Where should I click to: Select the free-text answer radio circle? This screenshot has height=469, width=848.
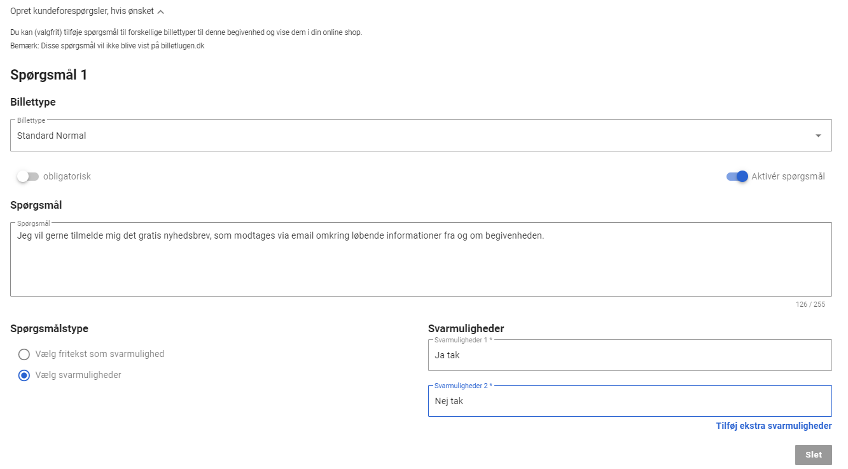24,354
